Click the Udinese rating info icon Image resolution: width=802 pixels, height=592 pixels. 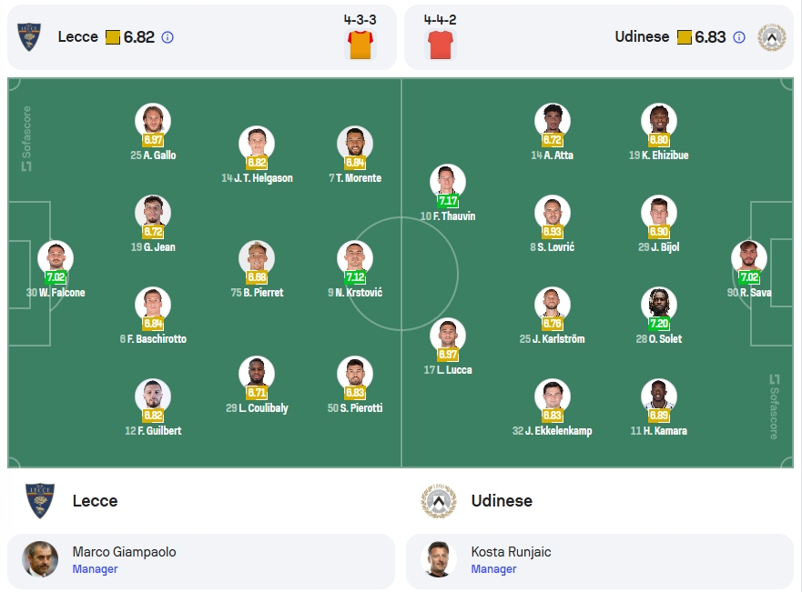pyautogui.click(x=738, y=37)
